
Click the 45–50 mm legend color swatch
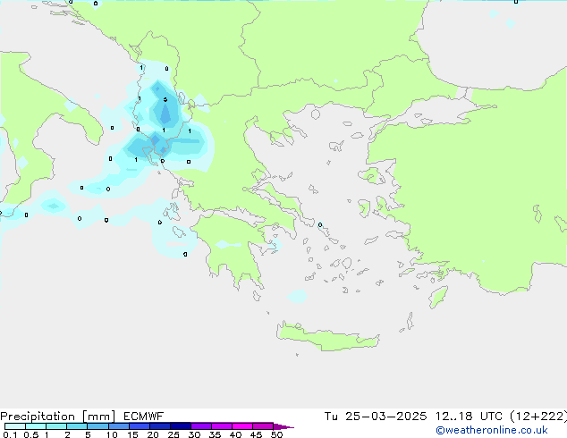click(263, 426)
